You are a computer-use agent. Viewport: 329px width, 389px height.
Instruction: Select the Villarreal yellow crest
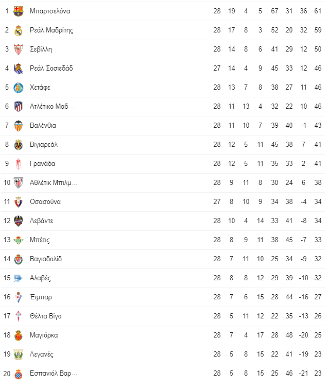point(19,145)
